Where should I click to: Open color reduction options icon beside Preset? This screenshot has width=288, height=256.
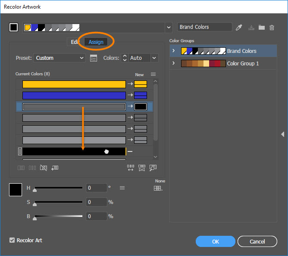(x=94, y=58)
